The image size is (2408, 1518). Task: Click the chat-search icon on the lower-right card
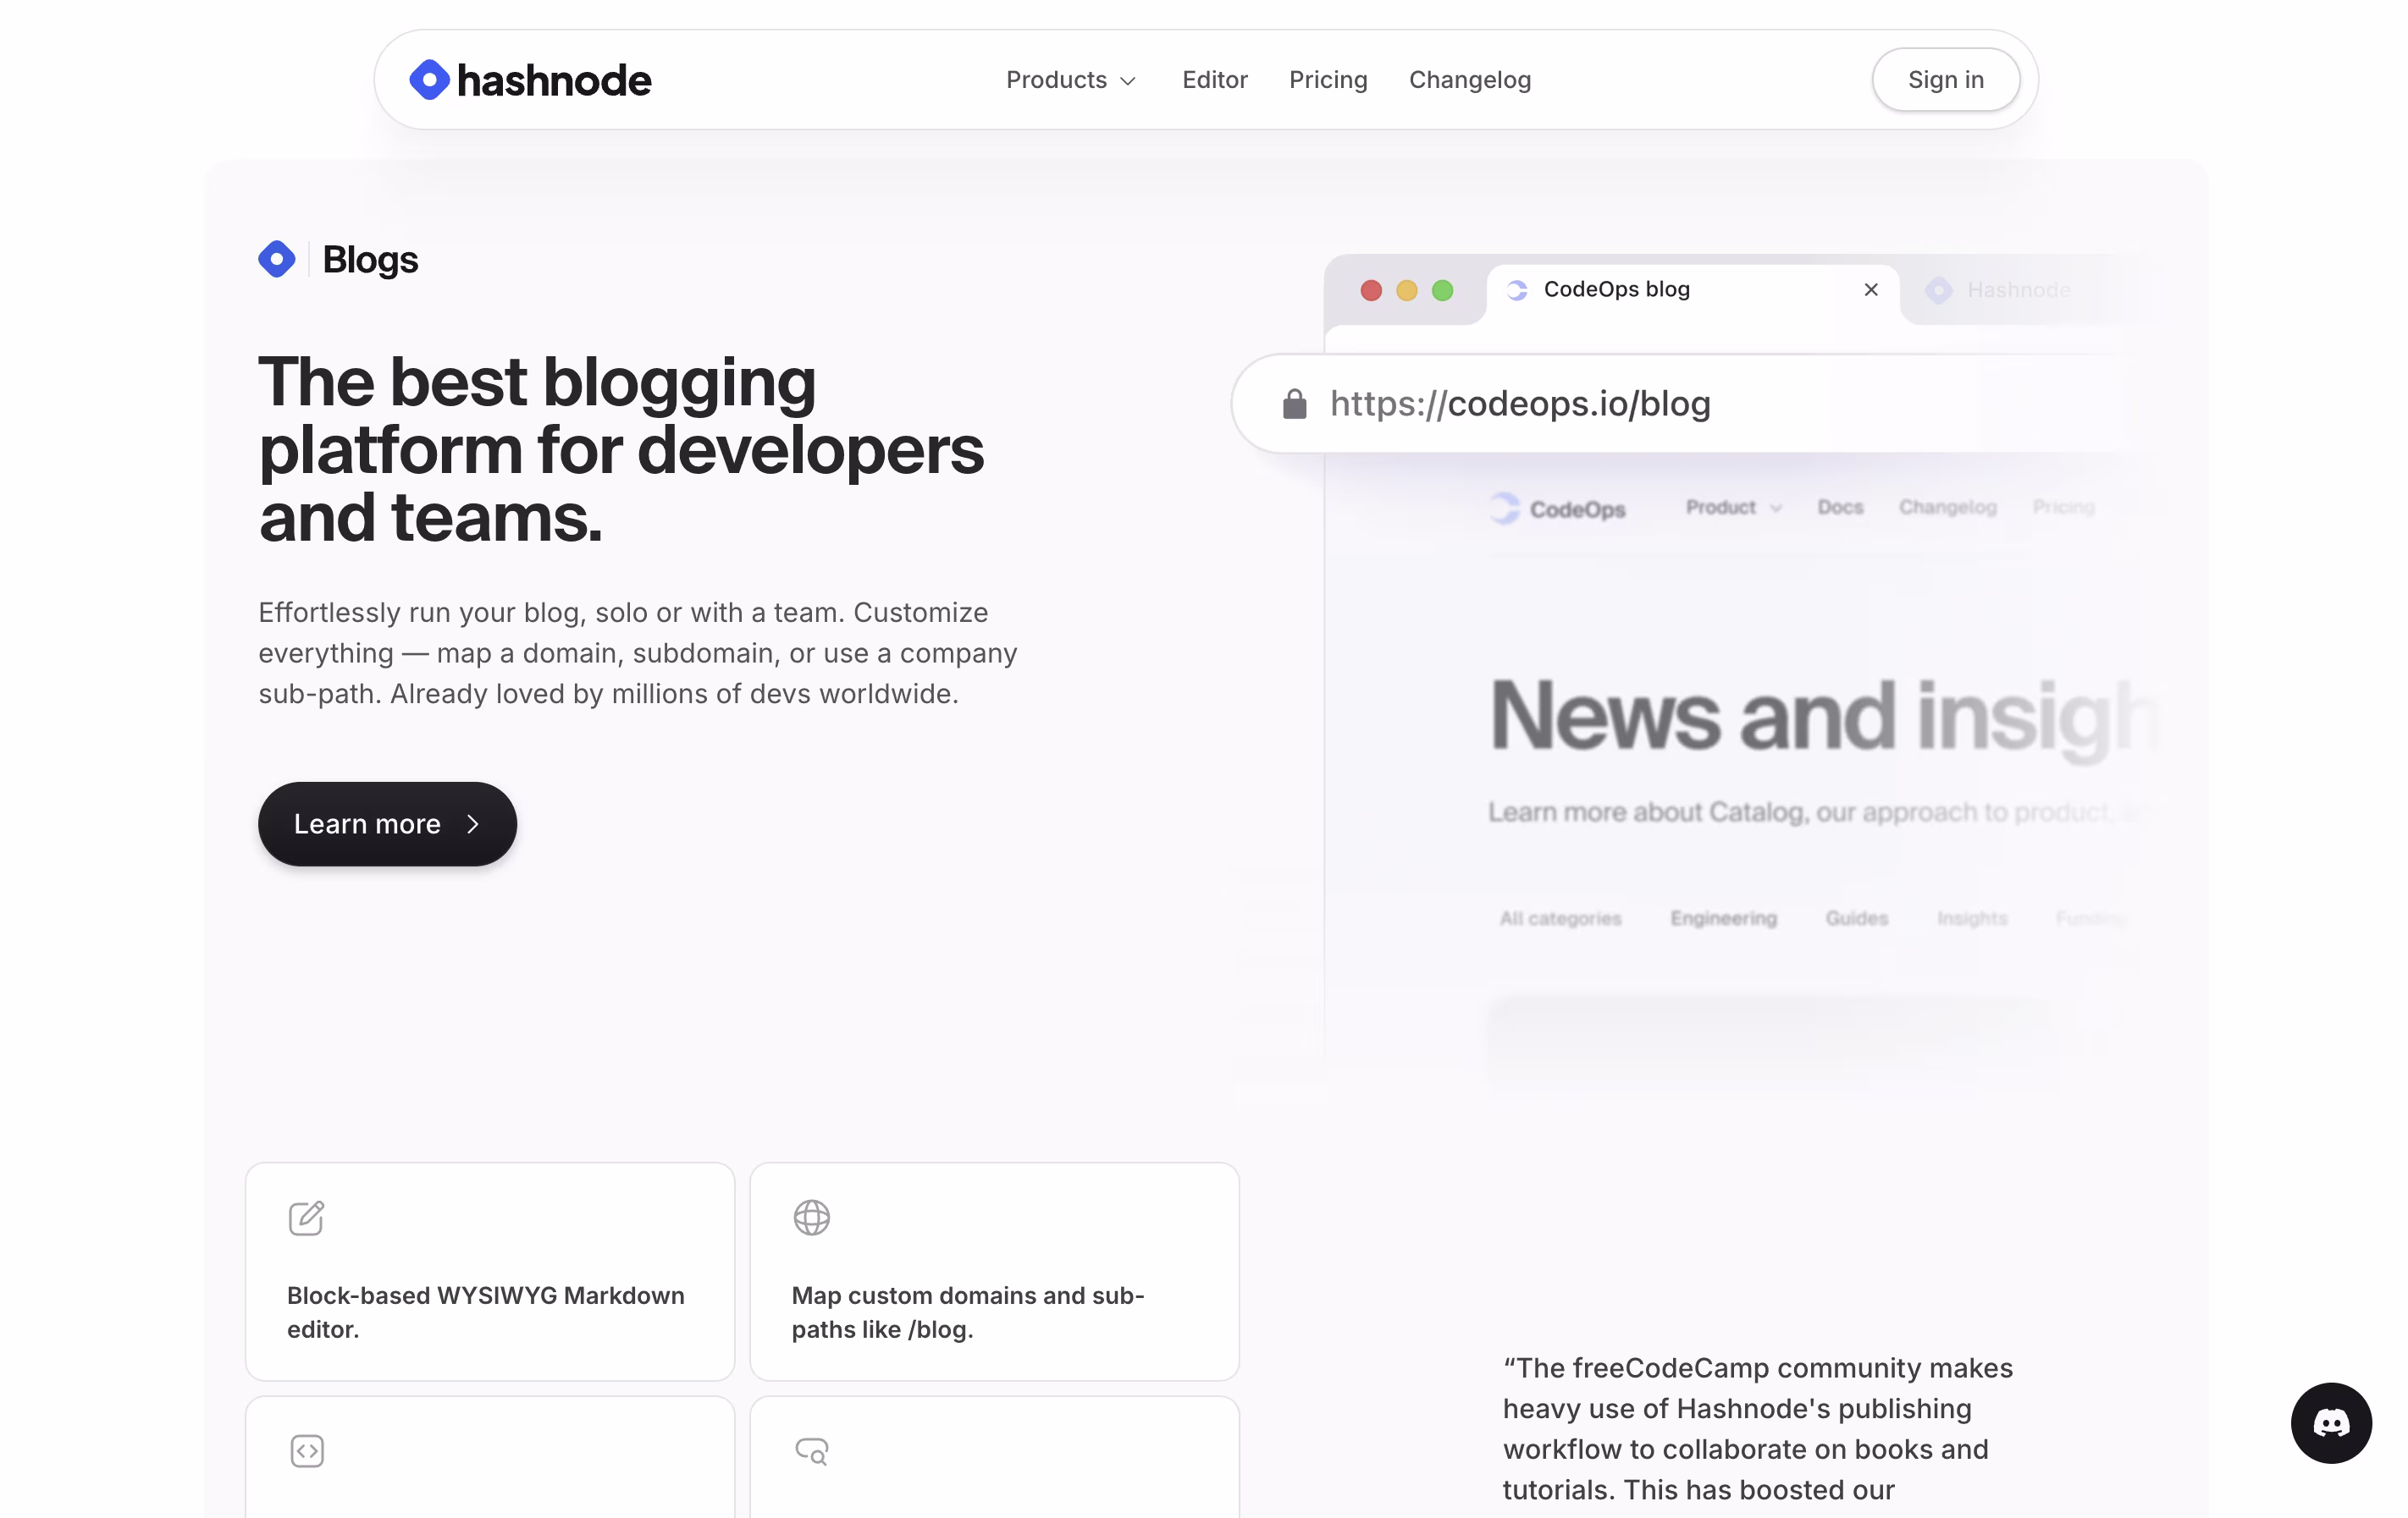point(811,1451)
